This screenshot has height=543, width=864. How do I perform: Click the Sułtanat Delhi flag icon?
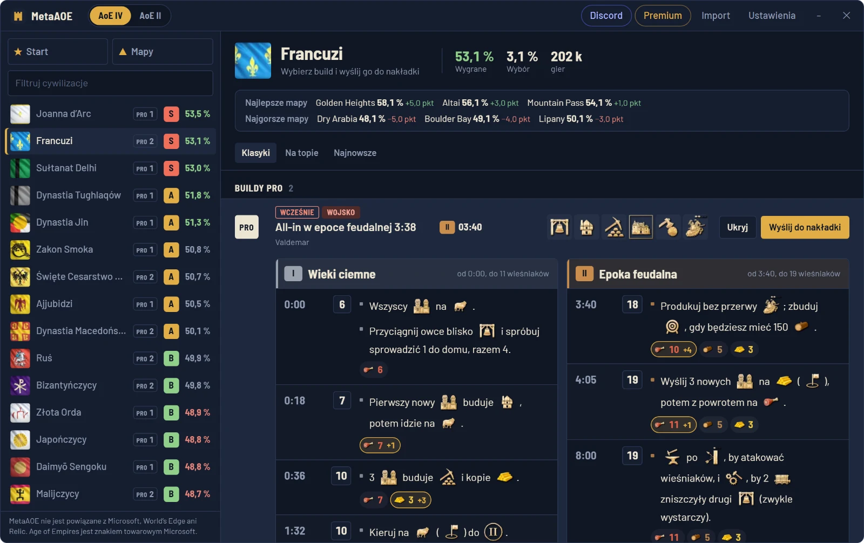click(x=20, y=168)
